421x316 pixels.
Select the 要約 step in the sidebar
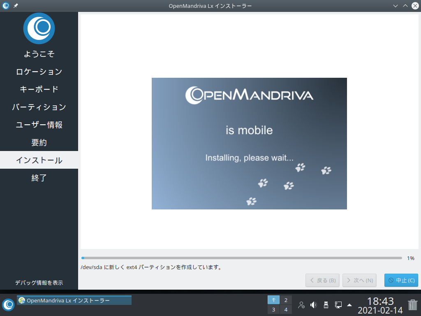pyautogui.click(x=39, y=143)
